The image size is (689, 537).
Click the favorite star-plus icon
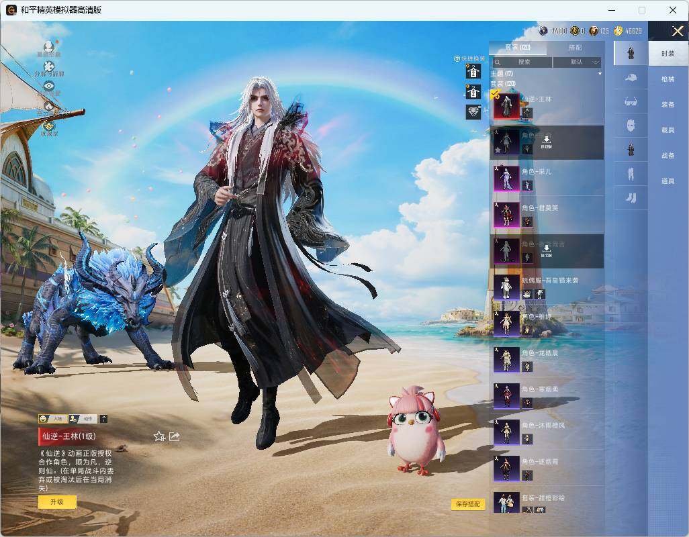(x=159, y=436)
